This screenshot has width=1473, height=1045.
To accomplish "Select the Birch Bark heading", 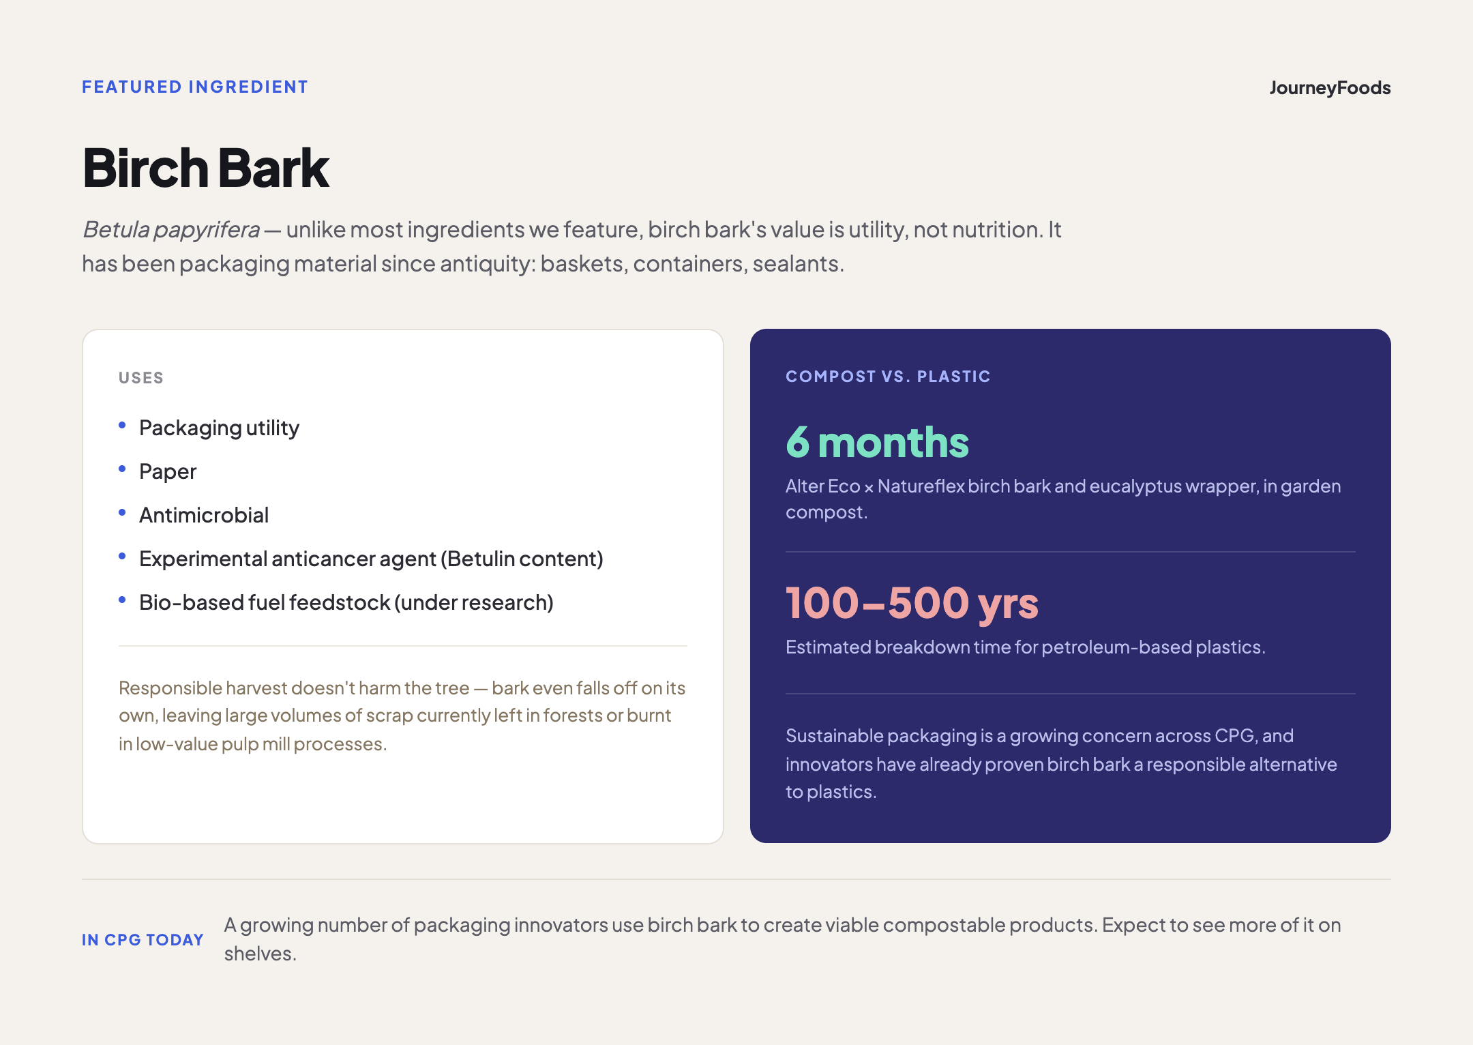I will 206,168.
